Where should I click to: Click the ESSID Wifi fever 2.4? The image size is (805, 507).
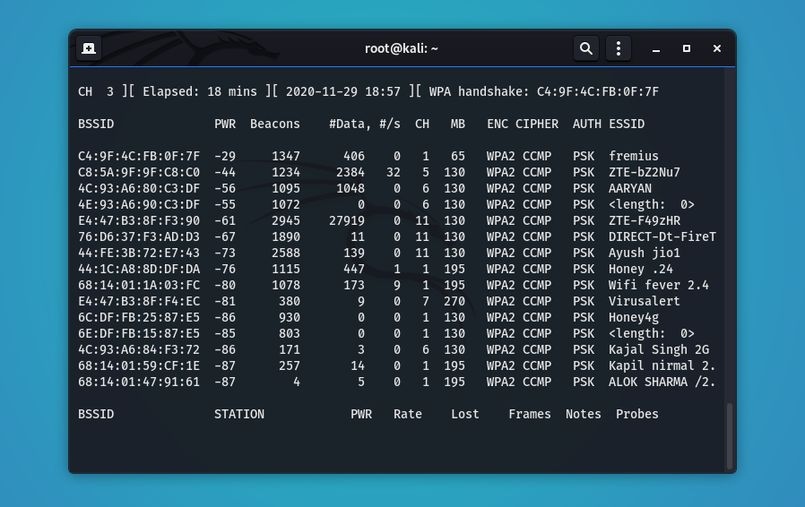tap(659, 286)
